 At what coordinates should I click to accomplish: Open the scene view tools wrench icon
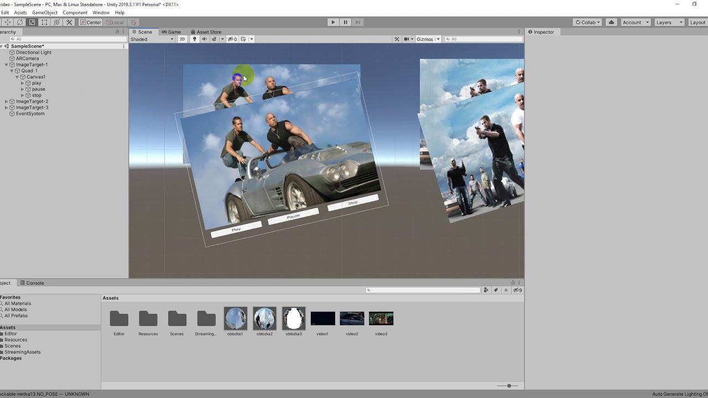point(397,39)
